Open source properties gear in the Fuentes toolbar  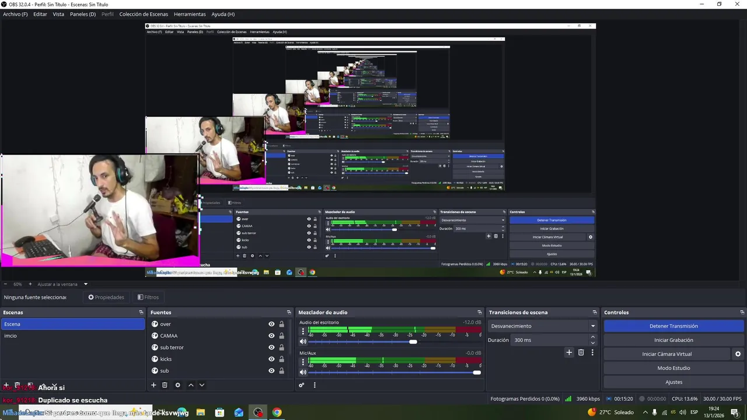pyautogui.click(x=177, y=385)
